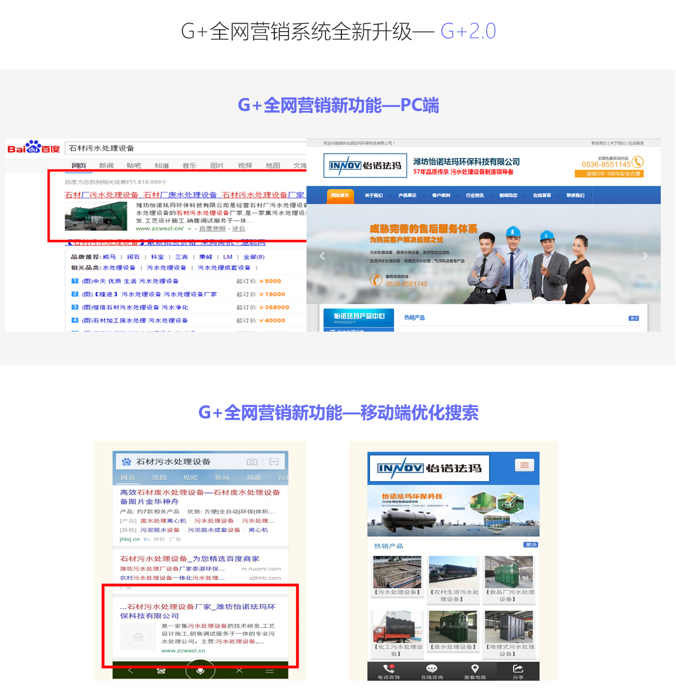Tap the 查看地图 map pin icon
The width and height of the screenshot is (676, 692).
coord(475,668)
